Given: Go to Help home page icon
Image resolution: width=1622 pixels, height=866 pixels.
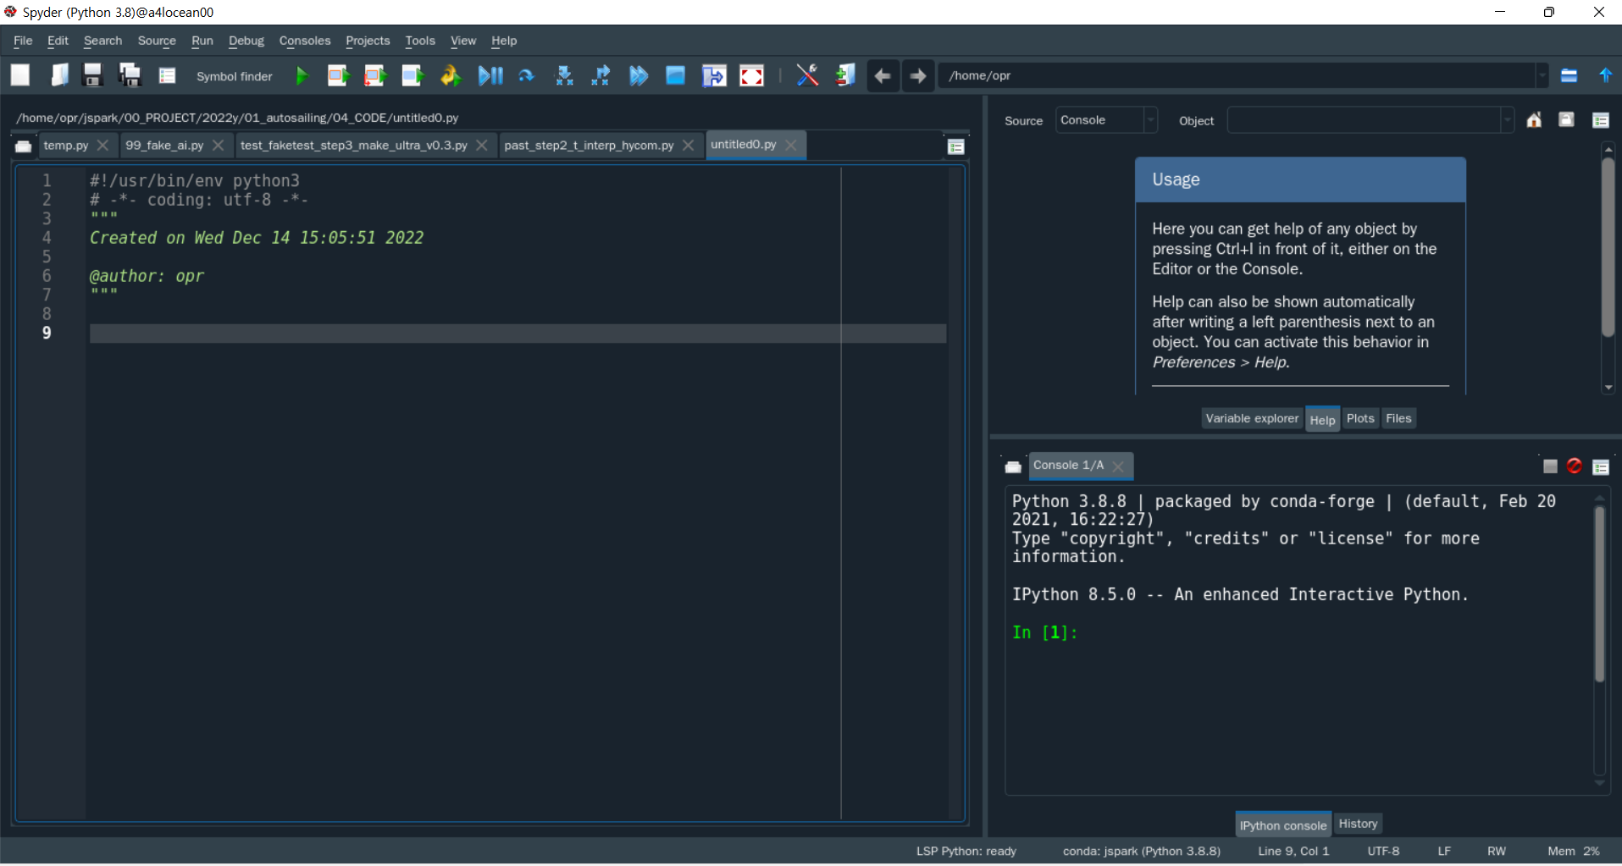Looking at the screenshot, I should click(x=1534, y=120).
